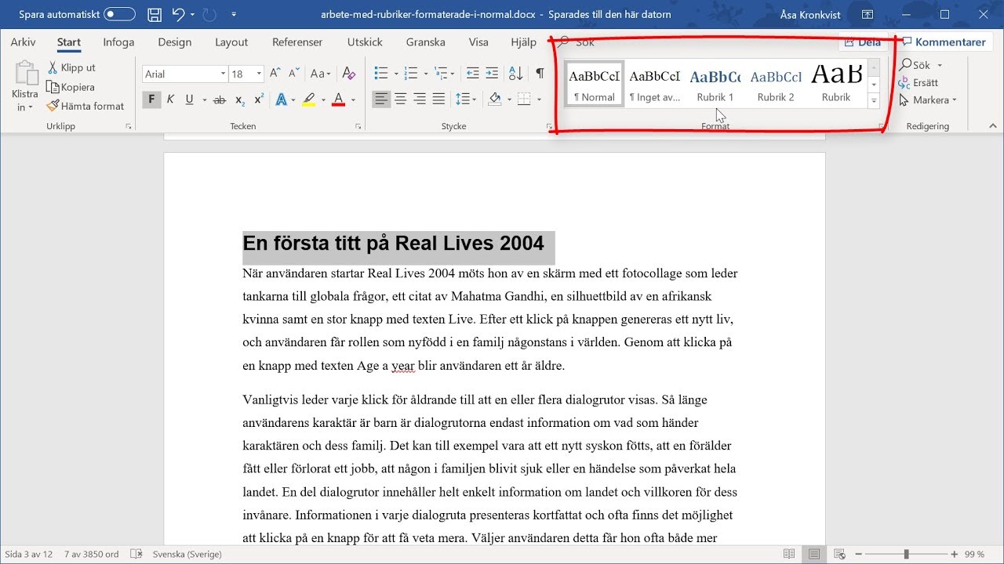The width and height of the screenshot is (1004, 564).
Task: Switch to Layout tab
Action: pos(231,42)
